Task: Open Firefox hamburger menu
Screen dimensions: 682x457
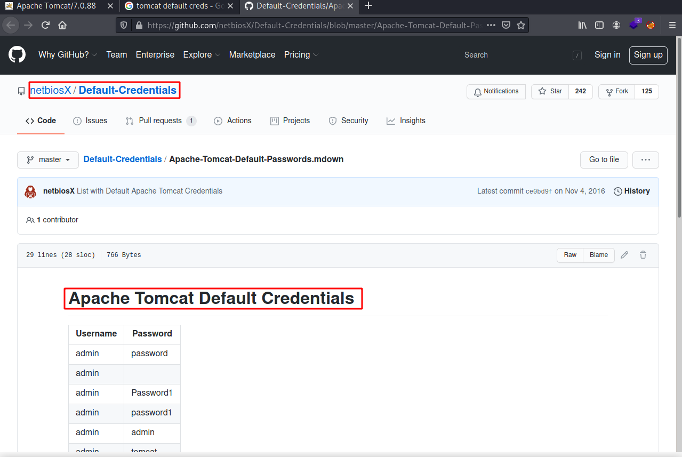Action: [x=672, y=25]
